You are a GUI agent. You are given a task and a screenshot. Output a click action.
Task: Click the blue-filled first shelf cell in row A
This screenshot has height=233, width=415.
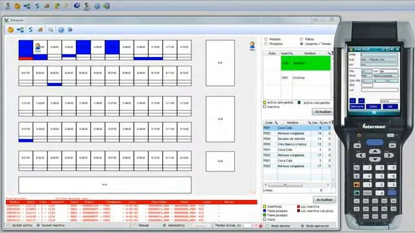(x=26, y=48)
